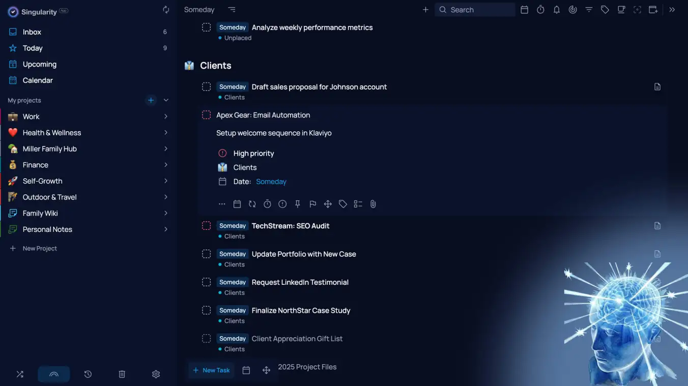
Task: Open the trash from the bottom bar
Action: coord(122,374)
